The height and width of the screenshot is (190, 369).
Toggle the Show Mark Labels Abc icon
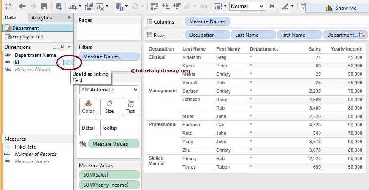tap(204, 7)
